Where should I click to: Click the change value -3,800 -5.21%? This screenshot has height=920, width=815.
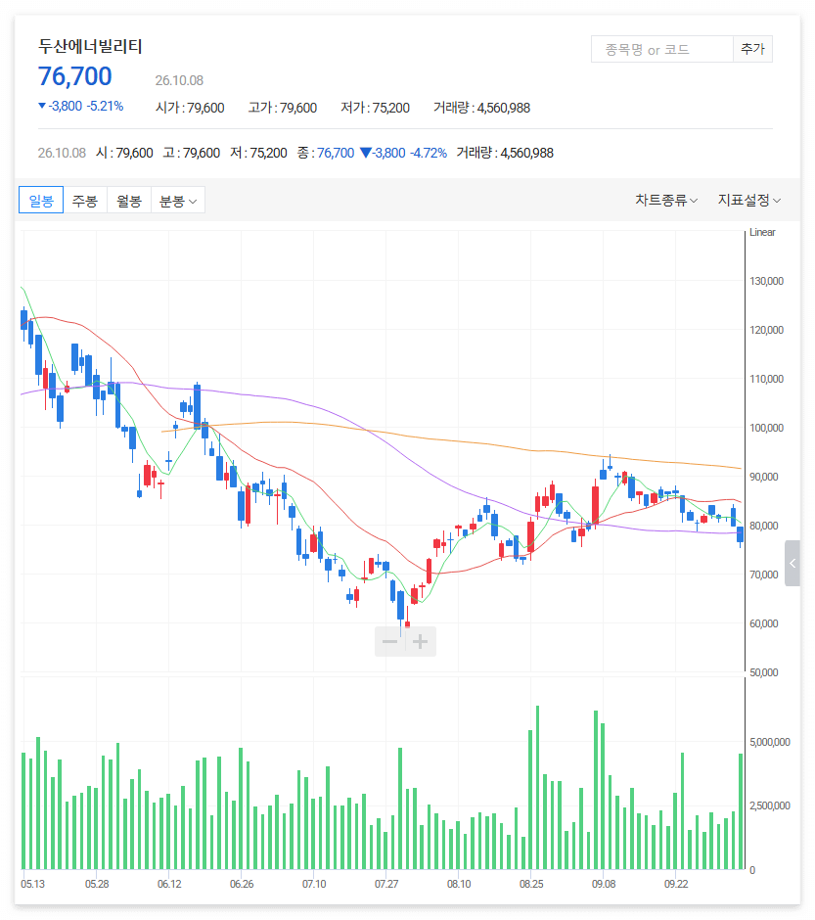point(81,107)
